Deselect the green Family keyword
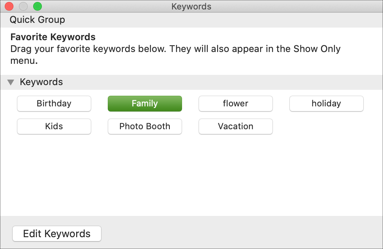 [145, 104]
